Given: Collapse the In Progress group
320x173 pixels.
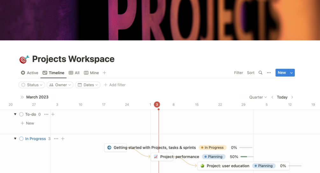Looking at the screenshot, I should pyautogui.click(x=15, y=139).
